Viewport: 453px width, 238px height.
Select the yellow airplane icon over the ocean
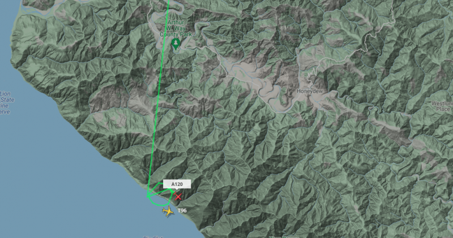point(168,211)
